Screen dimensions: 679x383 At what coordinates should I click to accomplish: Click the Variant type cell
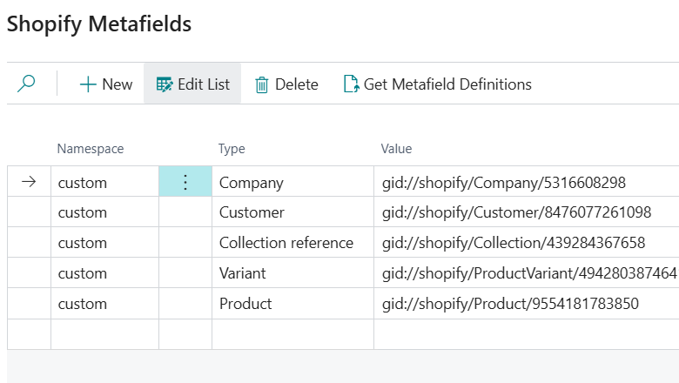(292, 273)
